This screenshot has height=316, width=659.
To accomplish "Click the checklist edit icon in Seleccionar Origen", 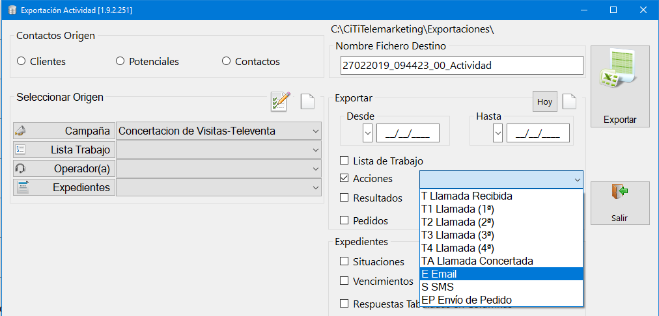I will (280, 101).
